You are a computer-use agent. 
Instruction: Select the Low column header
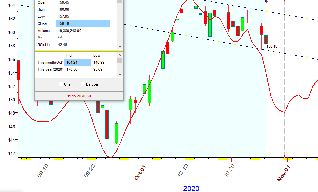[x=102, y=55]
